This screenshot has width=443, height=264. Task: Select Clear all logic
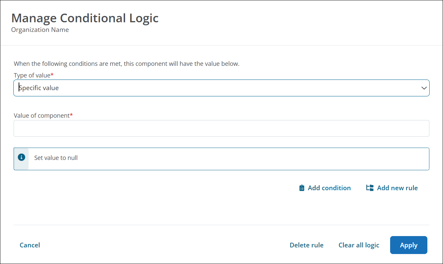coord(359,245)
